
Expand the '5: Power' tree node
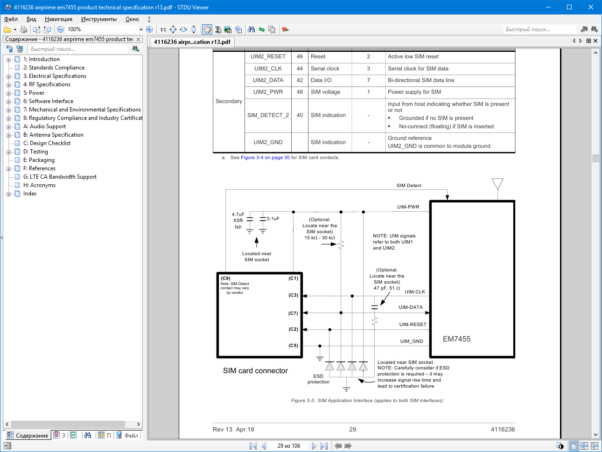click(8, 93)
